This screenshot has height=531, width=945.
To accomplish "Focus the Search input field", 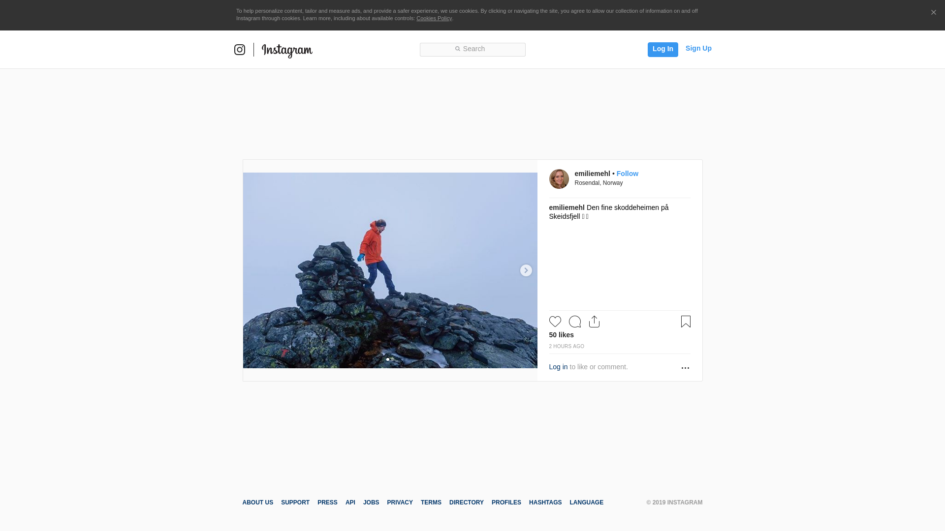I will click(x=472, y=49).
